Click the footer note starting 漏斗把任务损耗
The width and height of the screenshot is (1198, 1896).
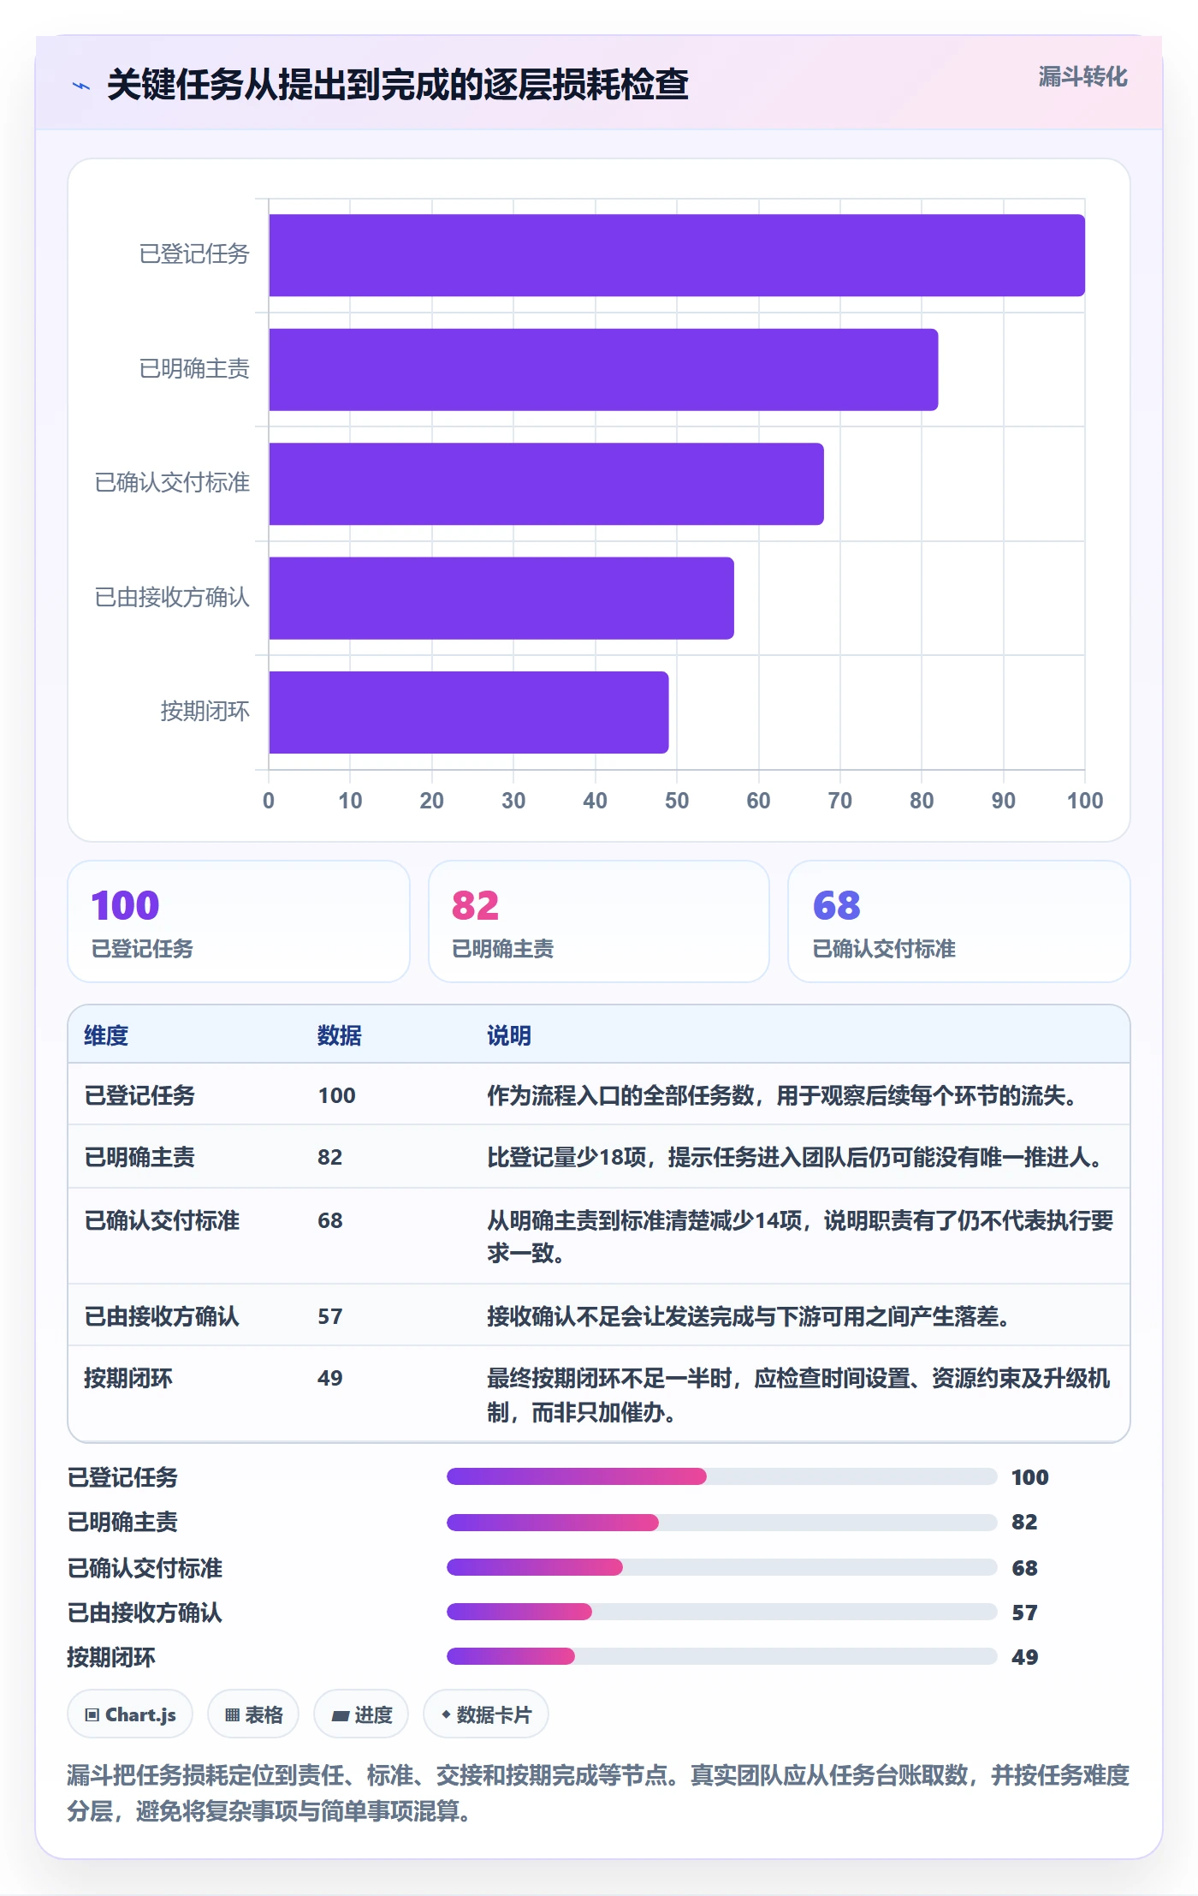599,1793
